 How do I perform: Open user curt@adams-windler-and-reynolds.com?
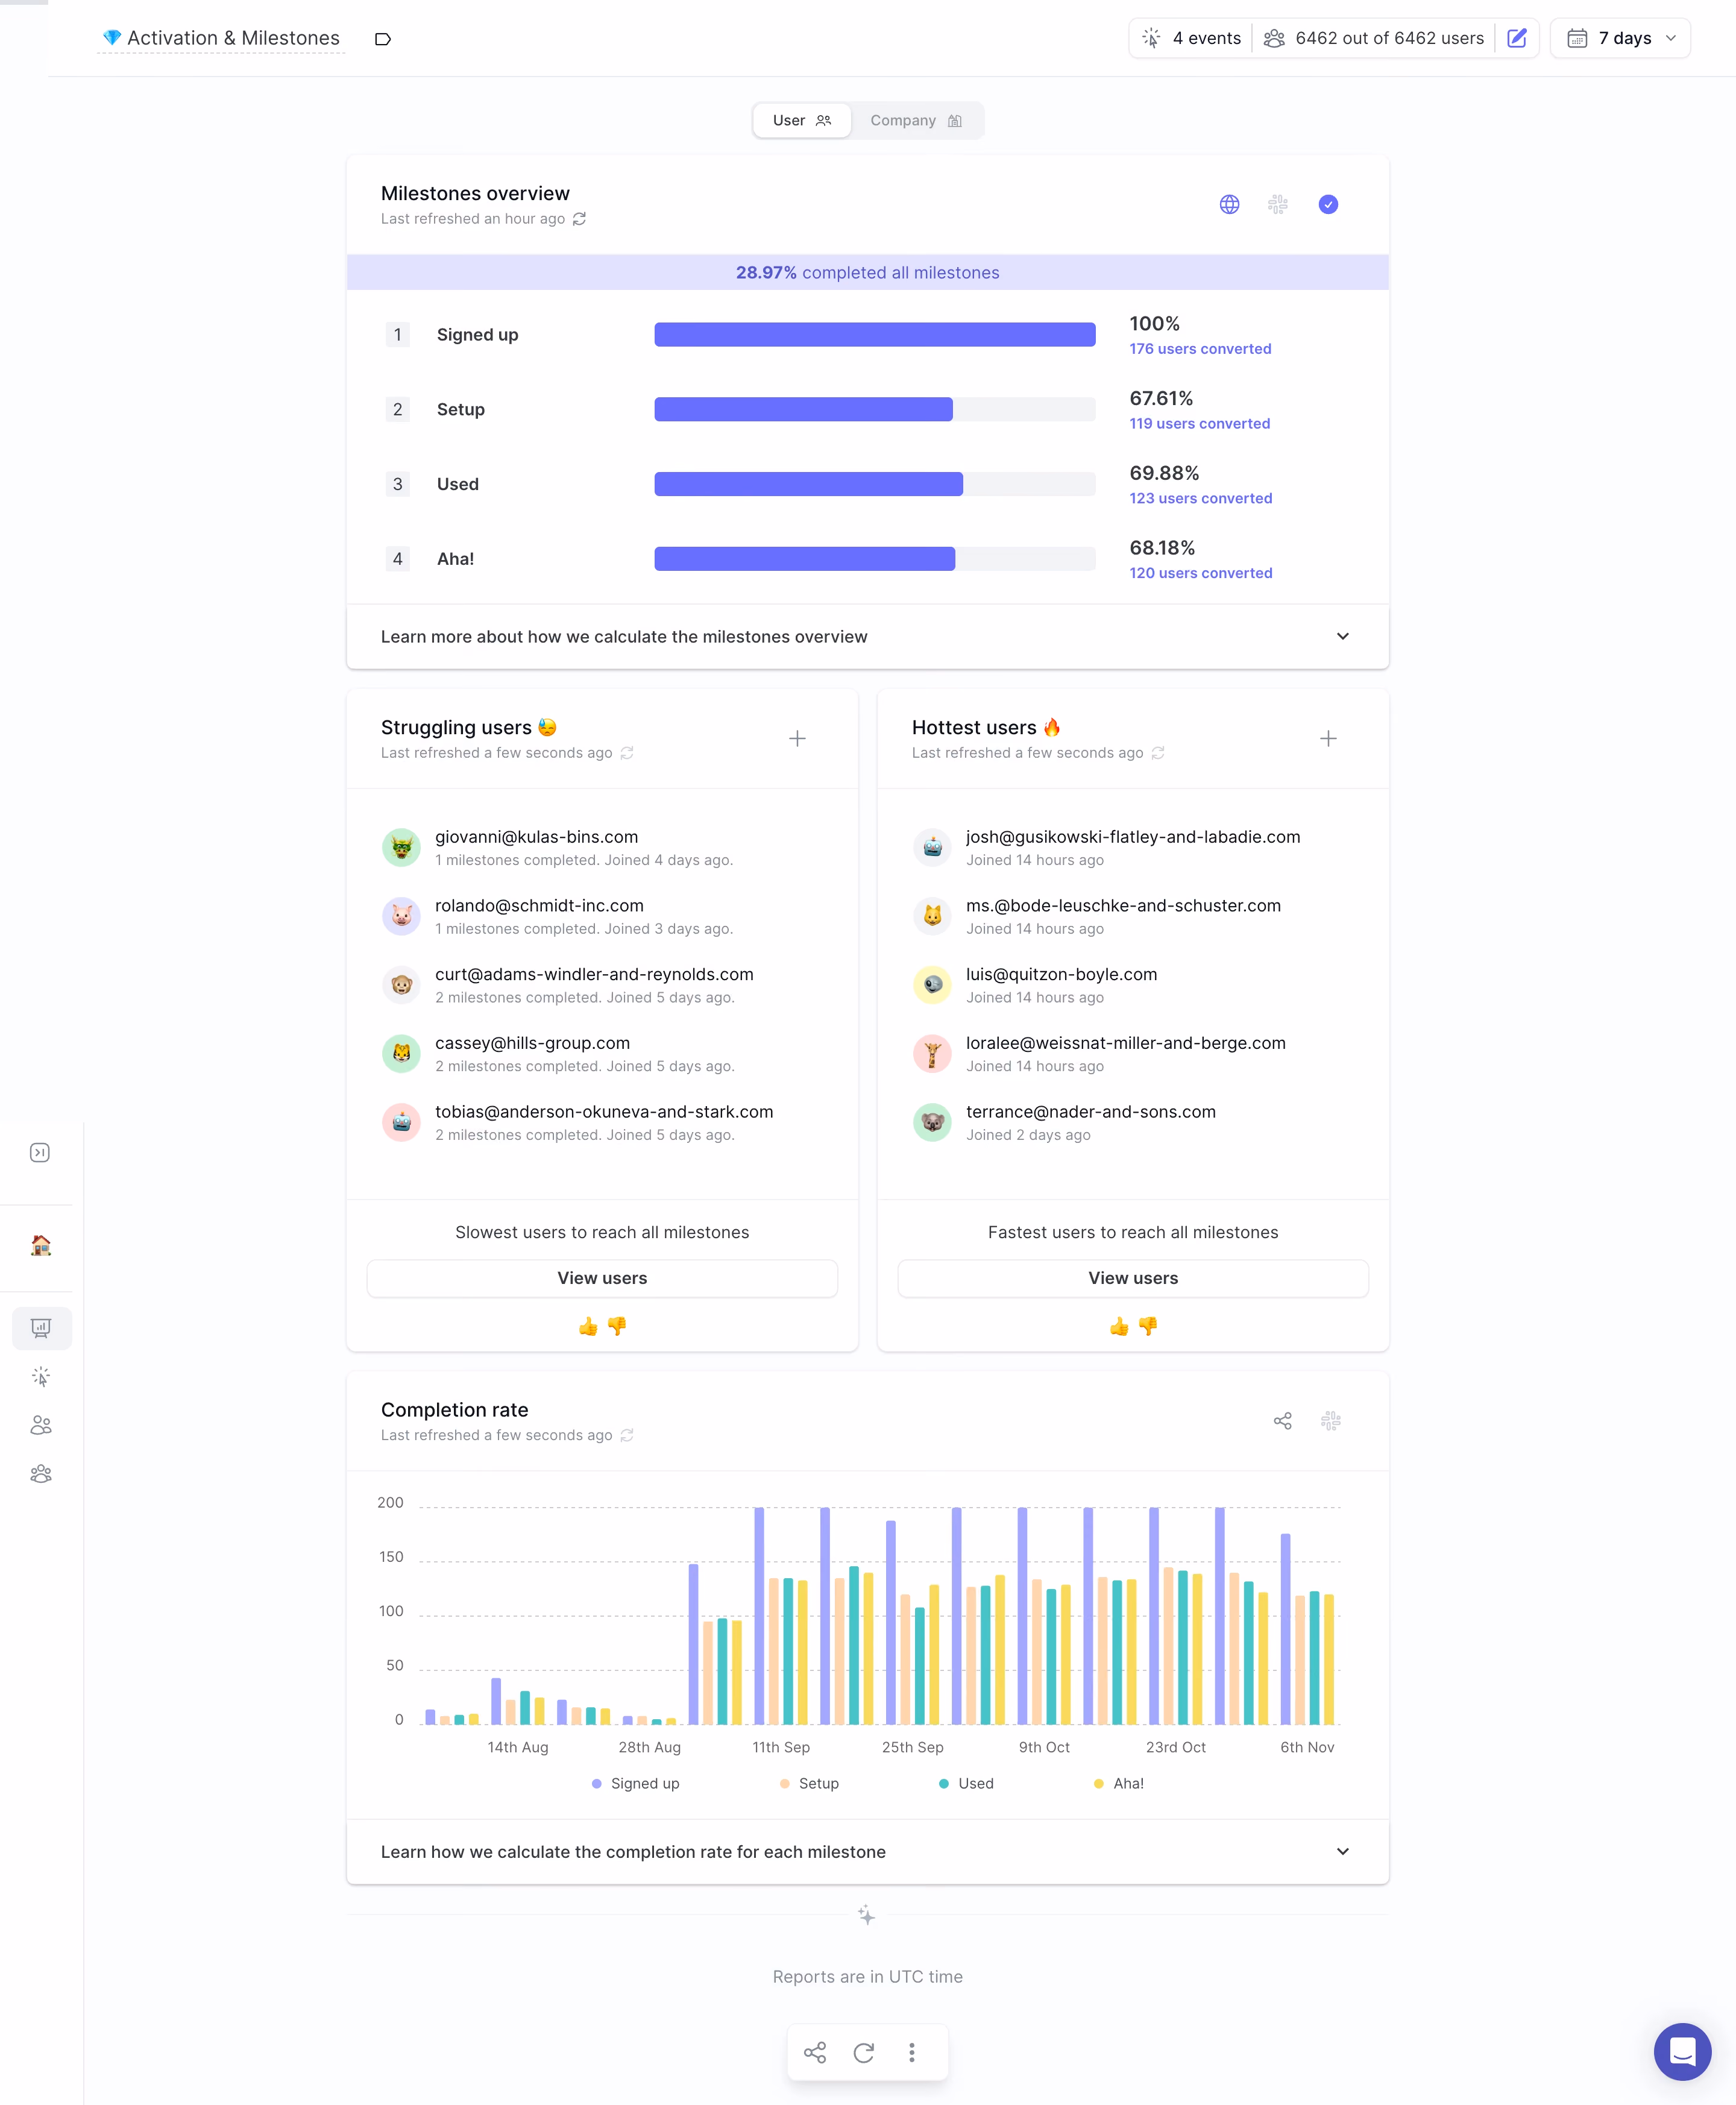click(x=594, y=975)
